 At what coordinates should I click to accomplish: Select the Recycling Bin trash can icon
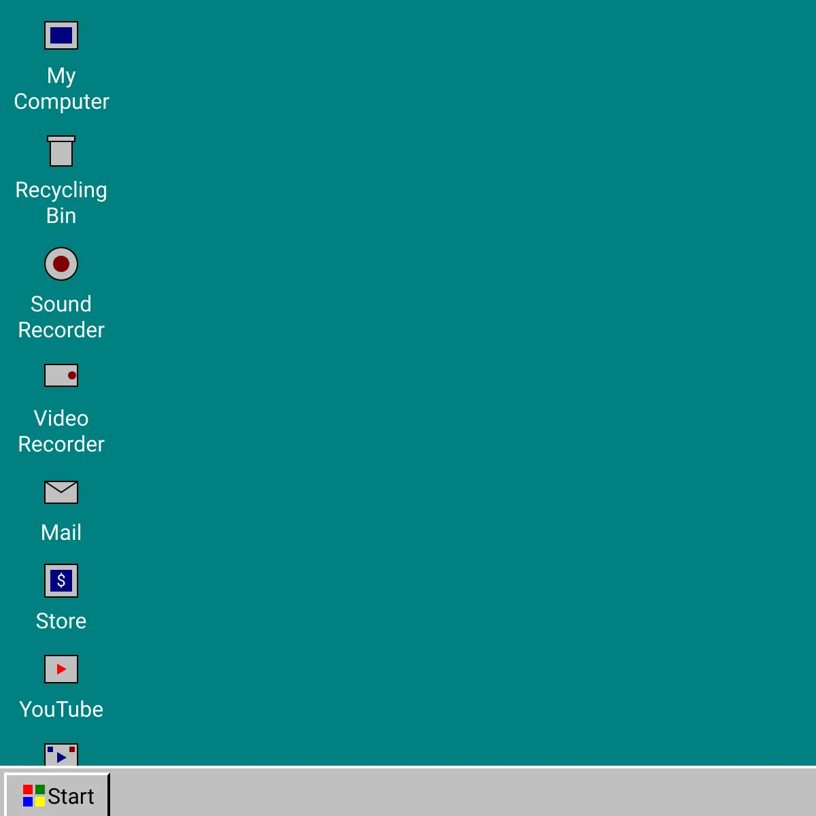click(x=61, y=151)
